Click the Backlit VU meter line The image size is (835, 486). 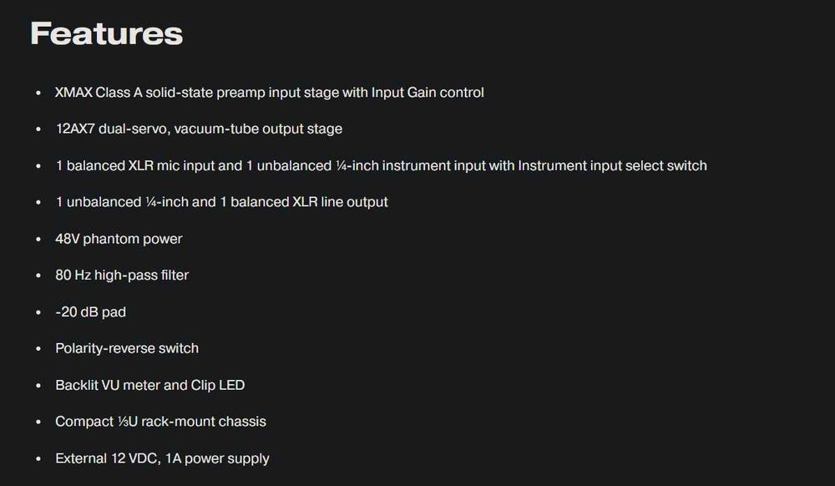pos(149,385)
